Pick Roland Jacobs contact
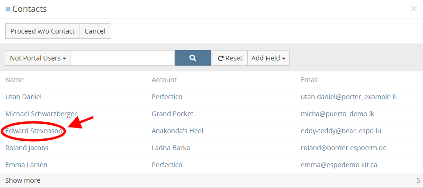The height and width of the screenshot is (188, 423). [x=27, y=148]
